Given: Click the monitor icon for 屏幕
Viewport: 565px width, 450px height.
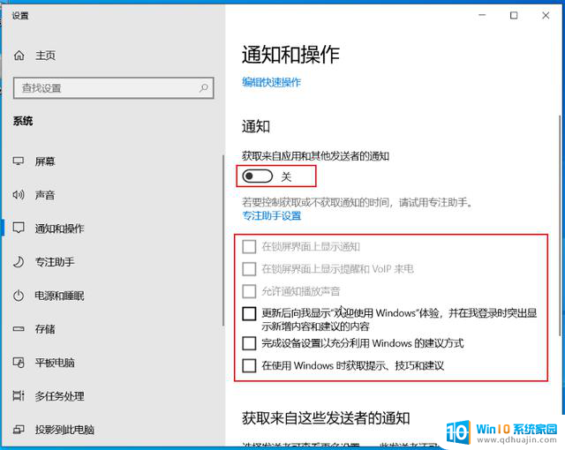Looking at the screenshot, I should [x=19, y=161].
